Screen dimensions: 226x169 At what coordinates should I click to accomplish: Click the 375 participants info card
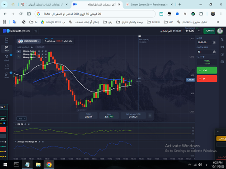pos(109,115)
